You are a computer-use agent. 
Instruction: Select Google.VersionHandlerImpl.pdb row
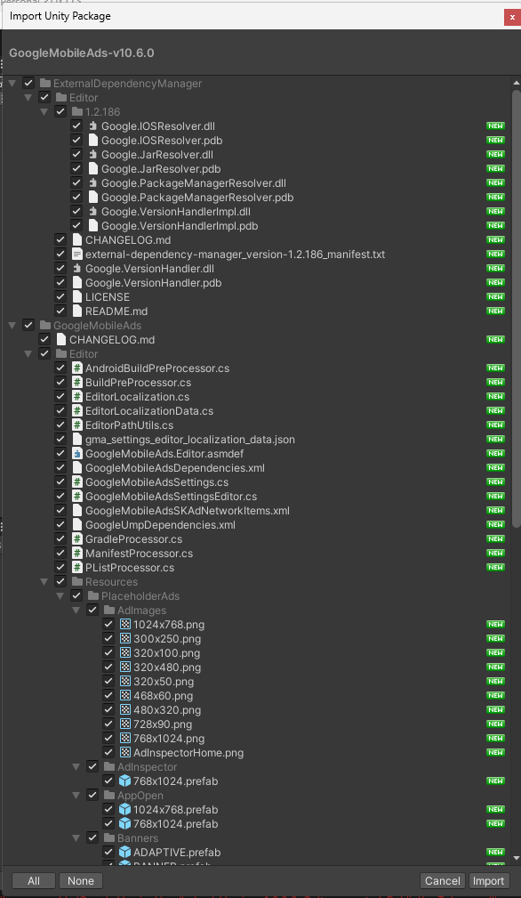(x=257, y=226)
